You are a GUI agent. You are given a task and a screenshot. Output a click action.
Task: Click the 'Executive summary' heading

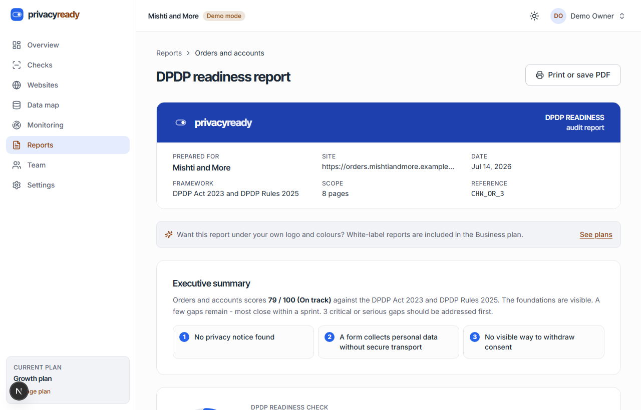pyautogui.click(x=211, y=283)
